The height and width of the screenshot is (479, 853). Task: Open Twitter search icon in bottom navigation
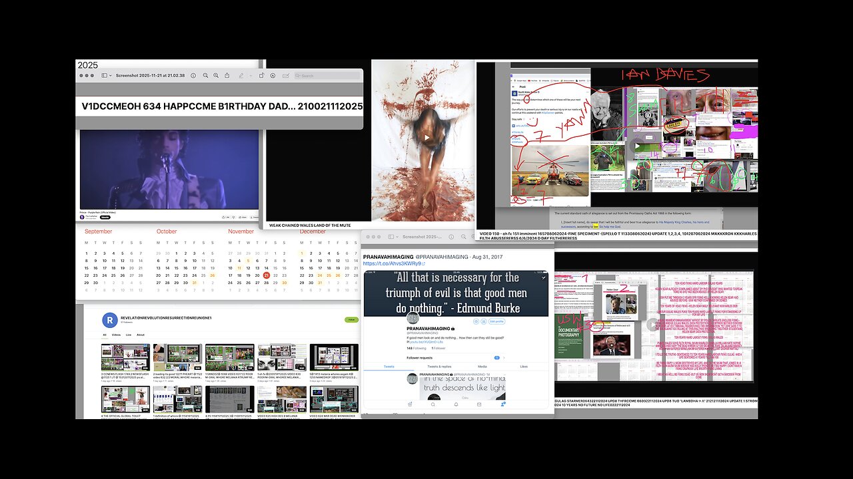[x=433, y=404]
